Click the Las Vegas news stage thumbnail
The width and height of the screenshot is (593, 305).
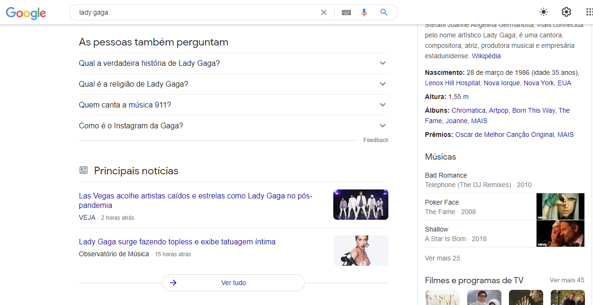tap(361, 205)
